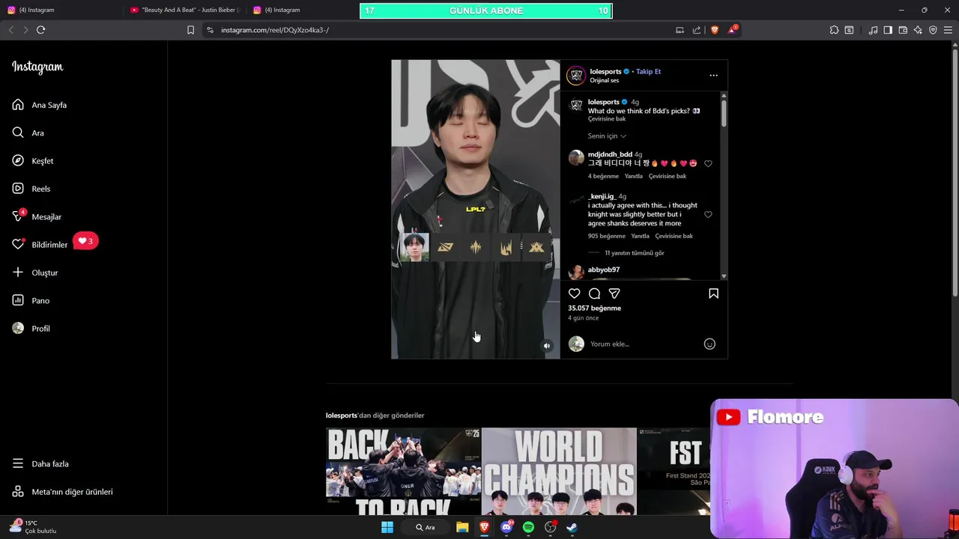This screenshot has height=539, width=959.
Task: Reload the page with the refresh button
Action: (40, 30)
